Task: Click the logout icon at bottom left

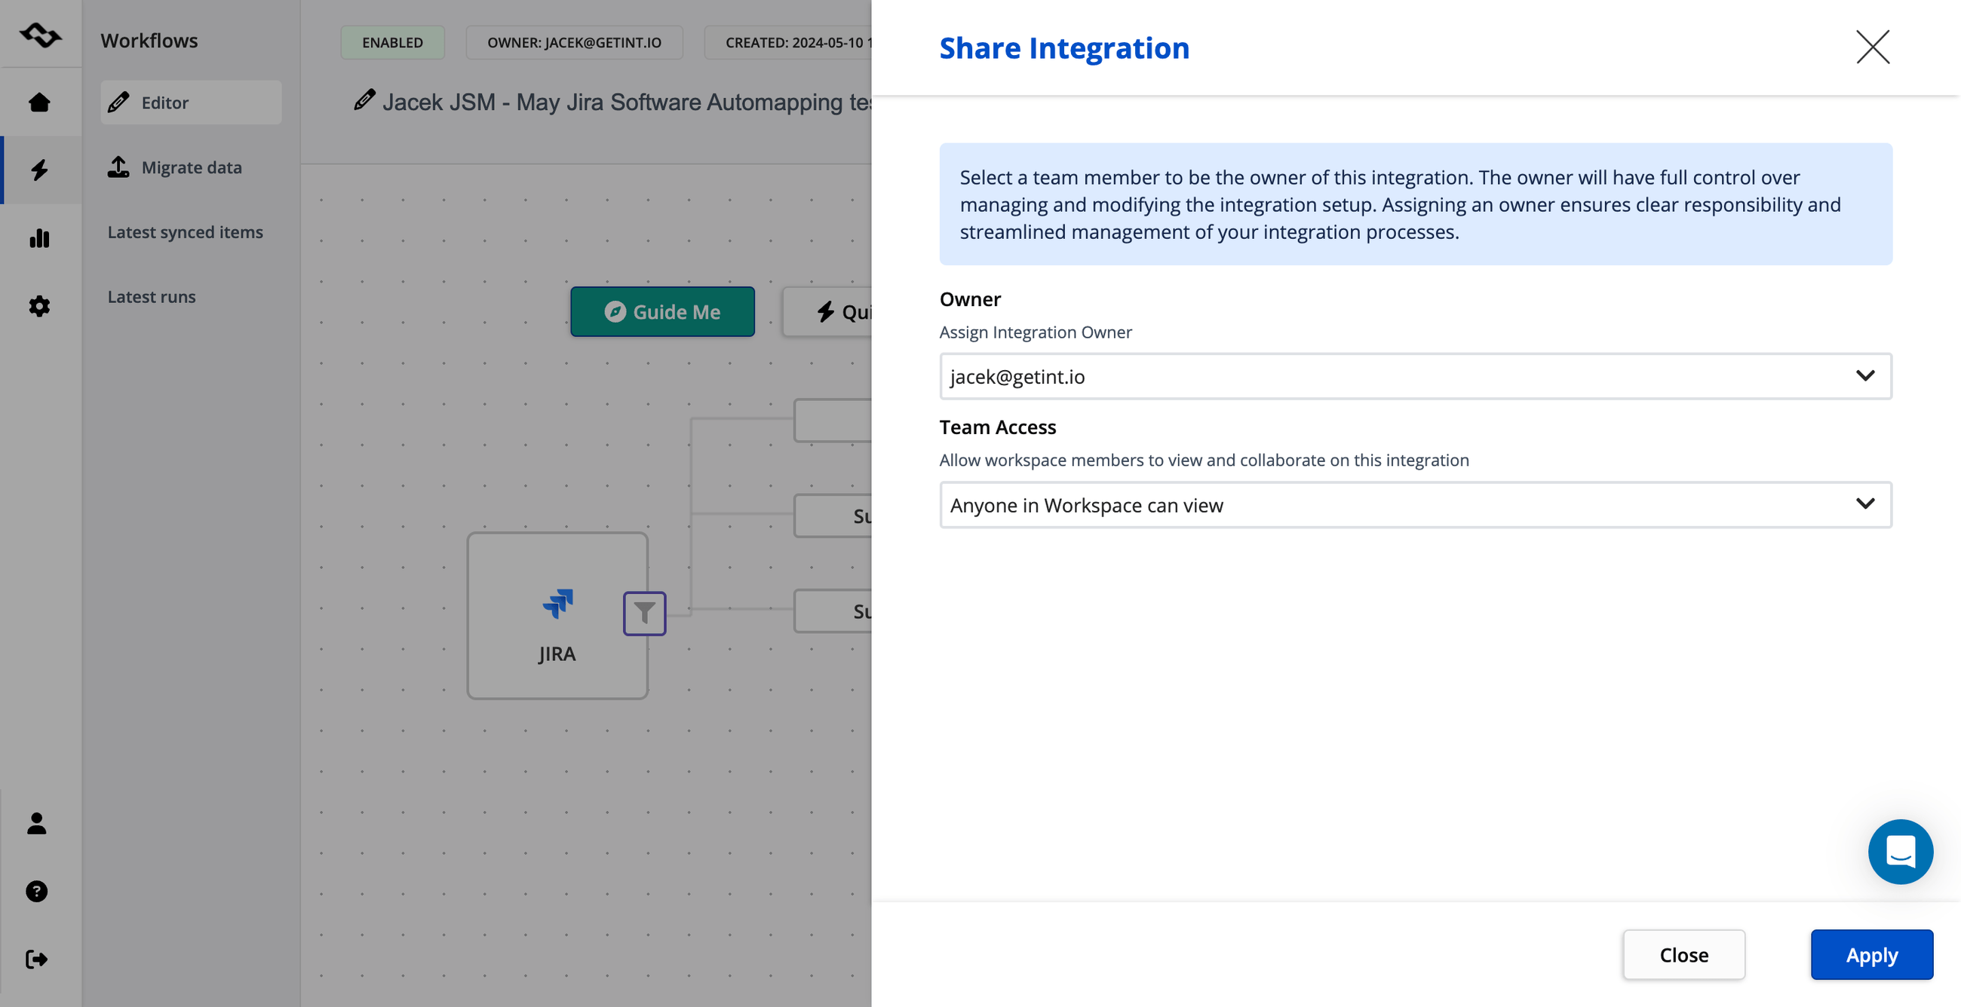Action: (36, 958)
